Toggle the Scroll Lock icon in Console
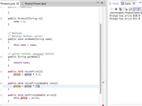Viewport: 142px width, 106px height. point(130,9)
